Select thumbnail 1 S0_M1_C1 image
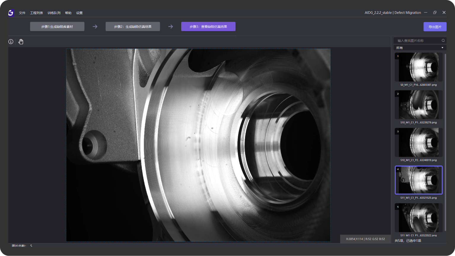This screenshot has width=455, height=256. (x=419, y=67)
